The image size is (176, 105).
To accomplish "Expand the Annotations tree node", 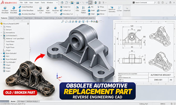I will [1, 33].
